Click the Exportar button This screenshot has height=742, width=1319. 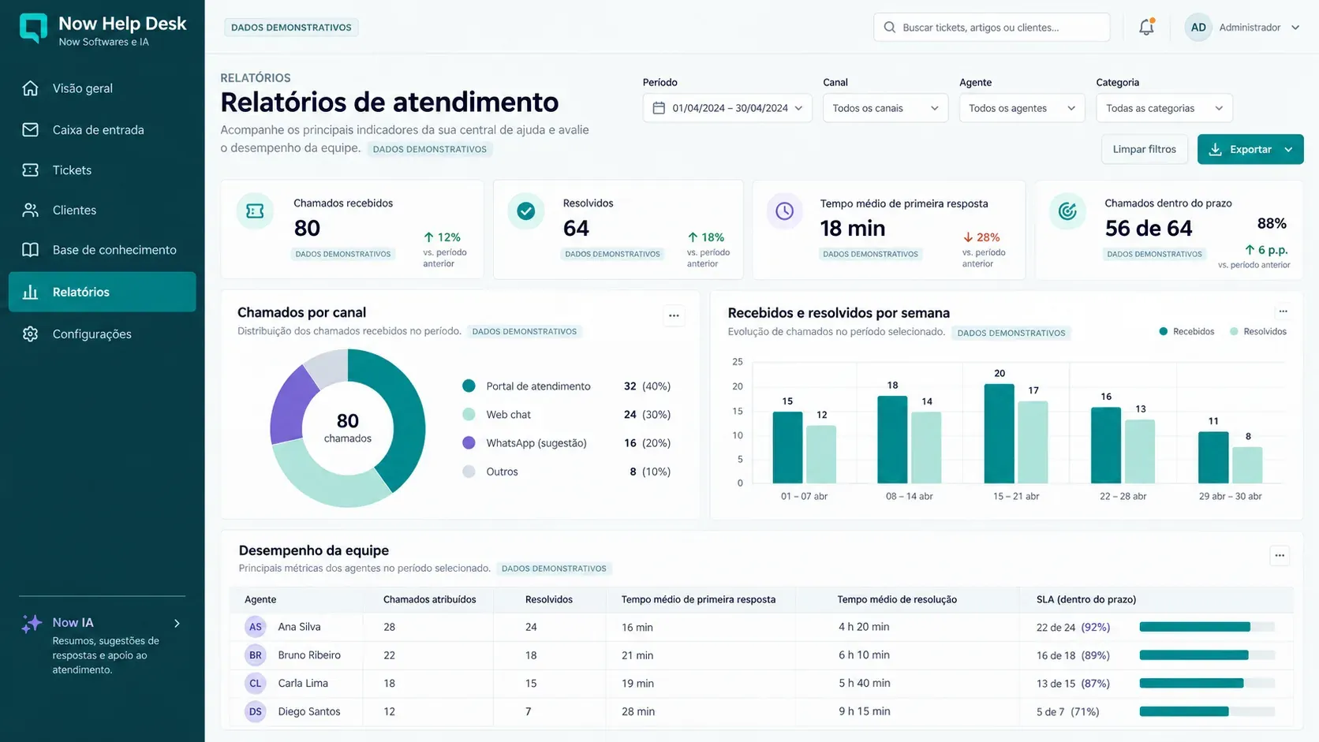tap(1250, 149)
